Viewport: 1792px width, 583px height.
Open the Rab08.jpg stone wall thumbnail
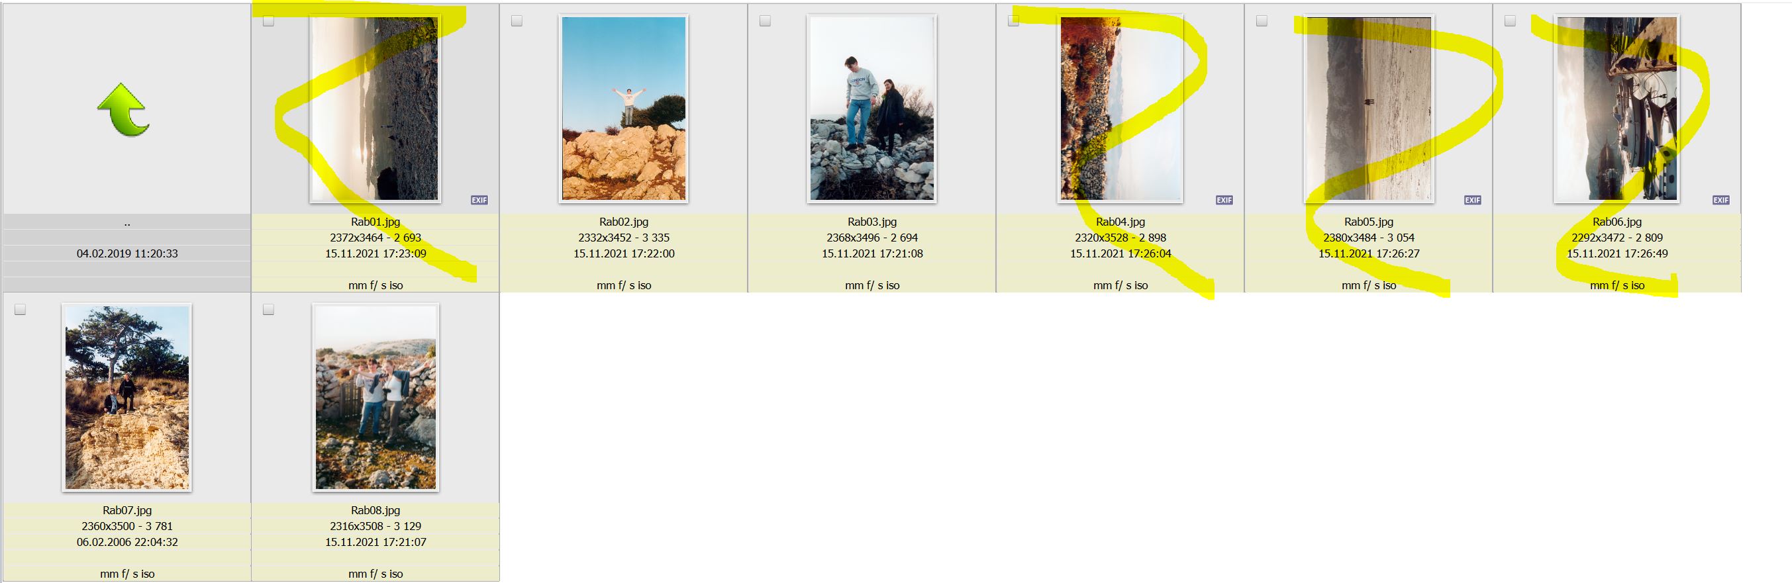375,398
